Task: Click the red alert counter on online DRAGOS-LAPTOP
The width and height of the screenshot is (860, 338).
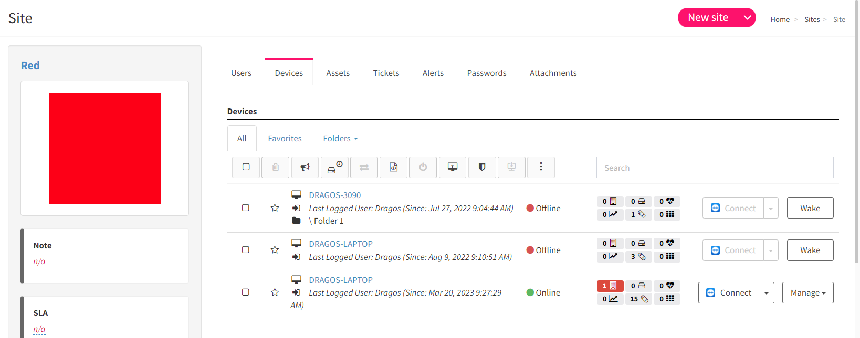Action: click(x=610, y=286)
